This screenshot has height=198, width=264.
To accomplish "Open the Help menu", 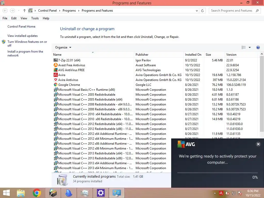I will pyautogui.click(x=46, y=18).
